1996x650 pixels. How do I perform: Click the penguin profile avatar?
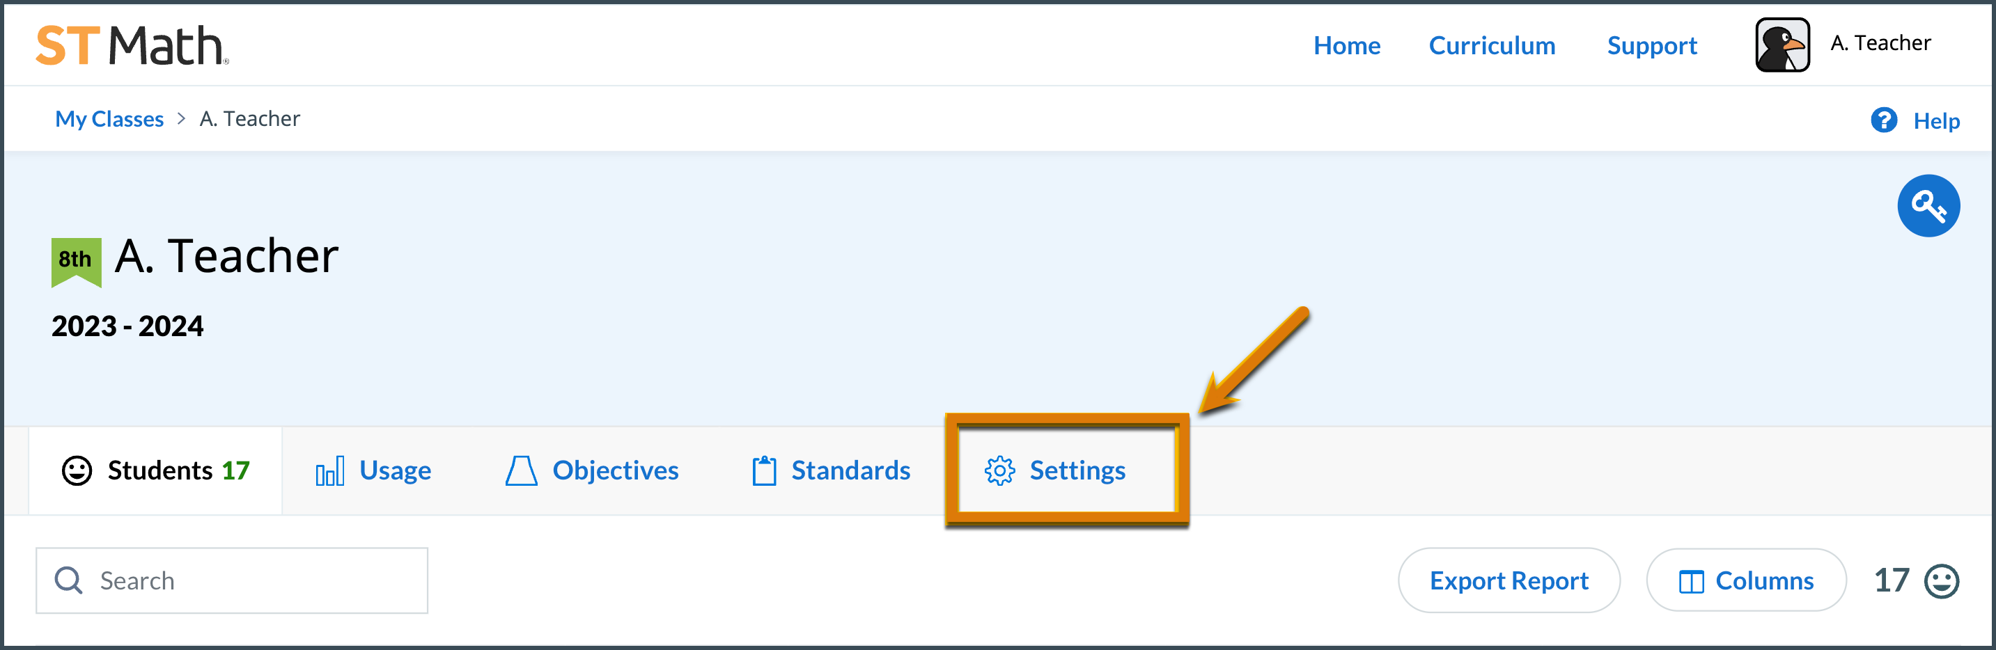[x=1782, y=45]
